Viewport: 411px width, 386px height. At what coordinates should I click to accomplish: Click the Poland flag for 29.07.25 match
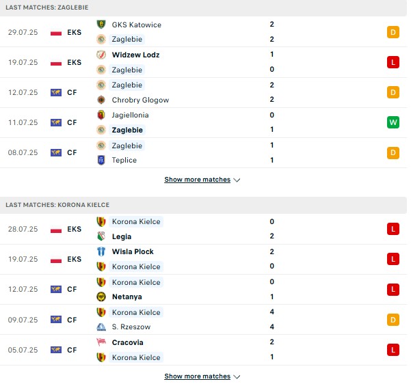[56, 33]
